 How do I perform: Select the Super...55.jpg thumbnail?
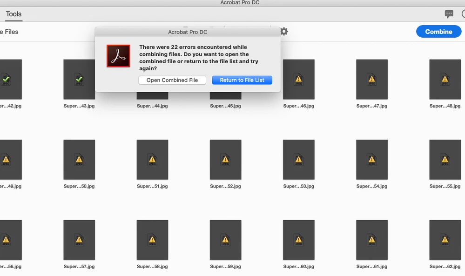coord(445,160)
